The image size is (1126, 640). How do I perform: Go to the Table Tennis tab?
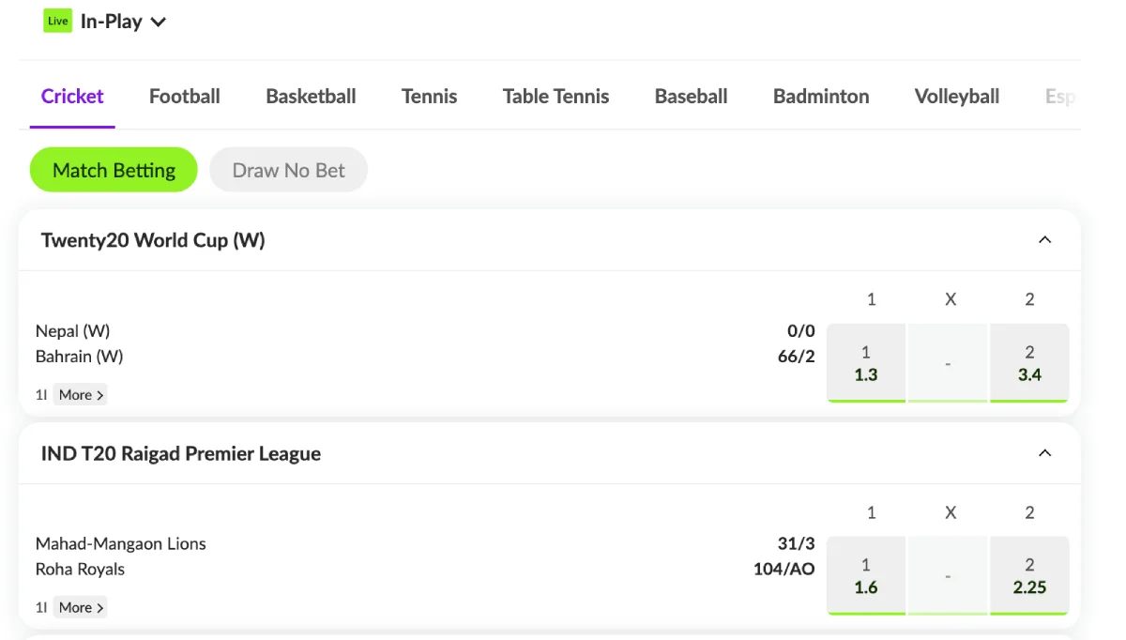point(555,97)
